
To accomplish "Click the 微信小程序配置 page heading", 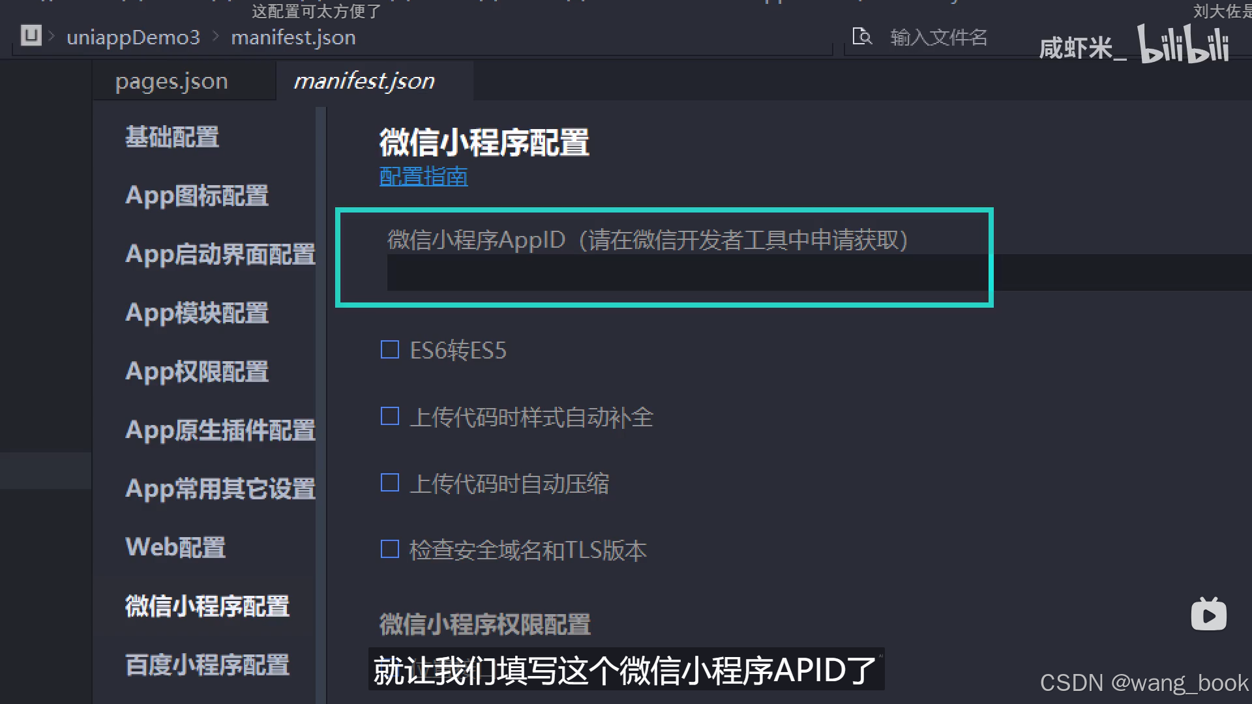I will click(484, 143).
